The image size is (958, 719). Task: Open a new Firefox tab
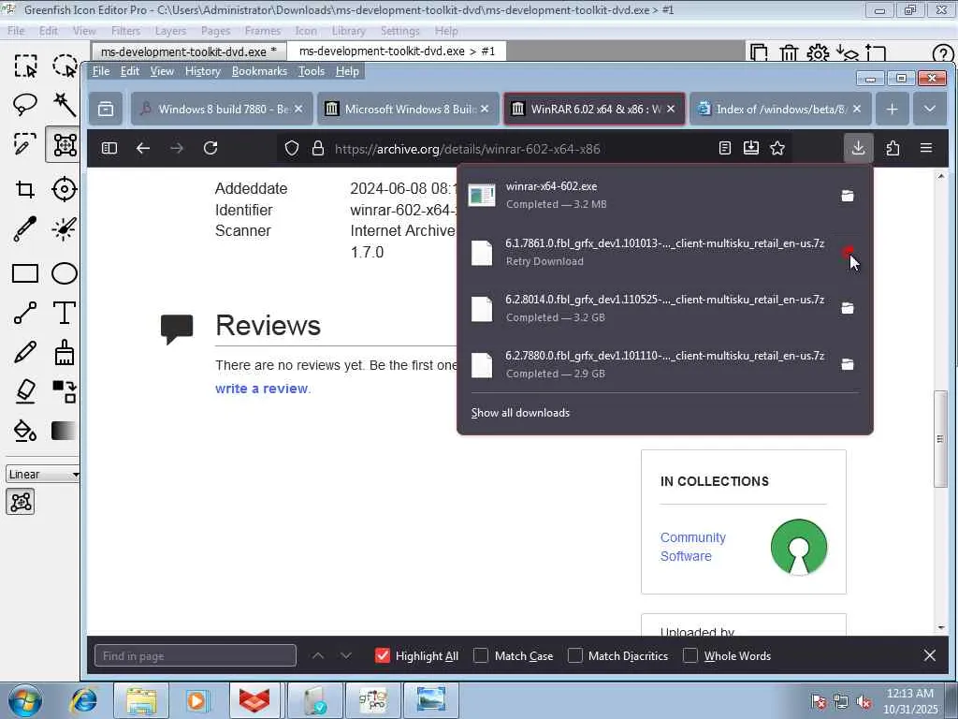(892, 109)
